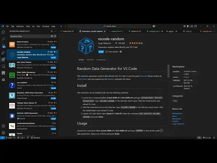Viewport: 217px width, 163px height.
Task: Open Terminal from status bar
Action: (35, 138)
